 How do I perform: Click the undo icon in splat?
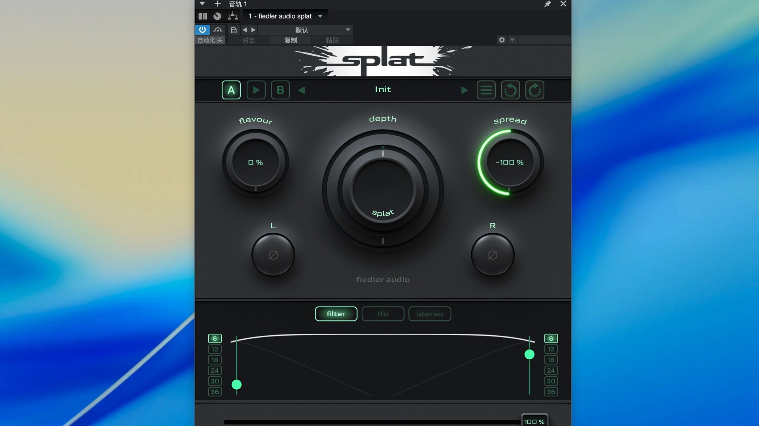[510, 90]
